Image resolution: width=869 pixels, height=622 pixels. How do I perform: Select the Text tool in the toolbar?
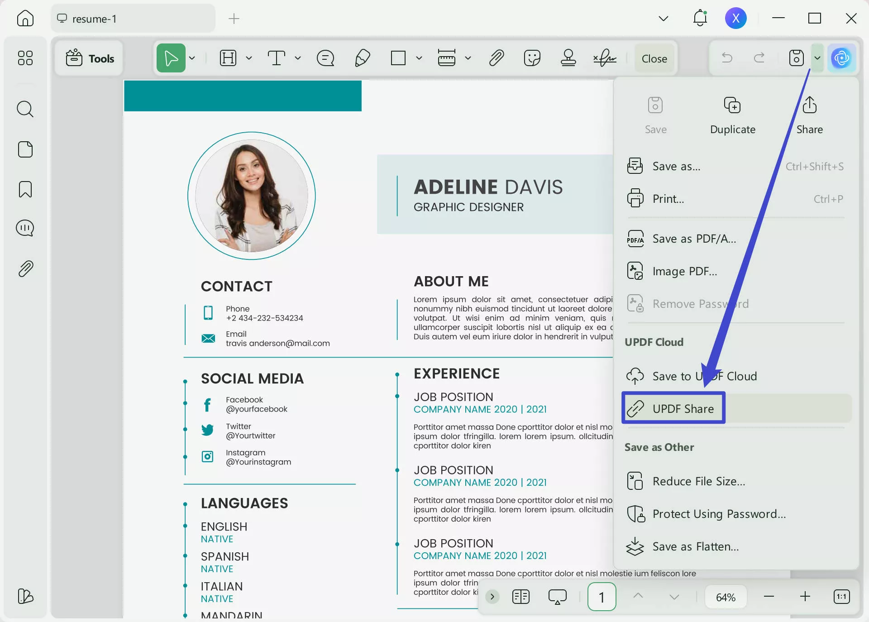277,58
